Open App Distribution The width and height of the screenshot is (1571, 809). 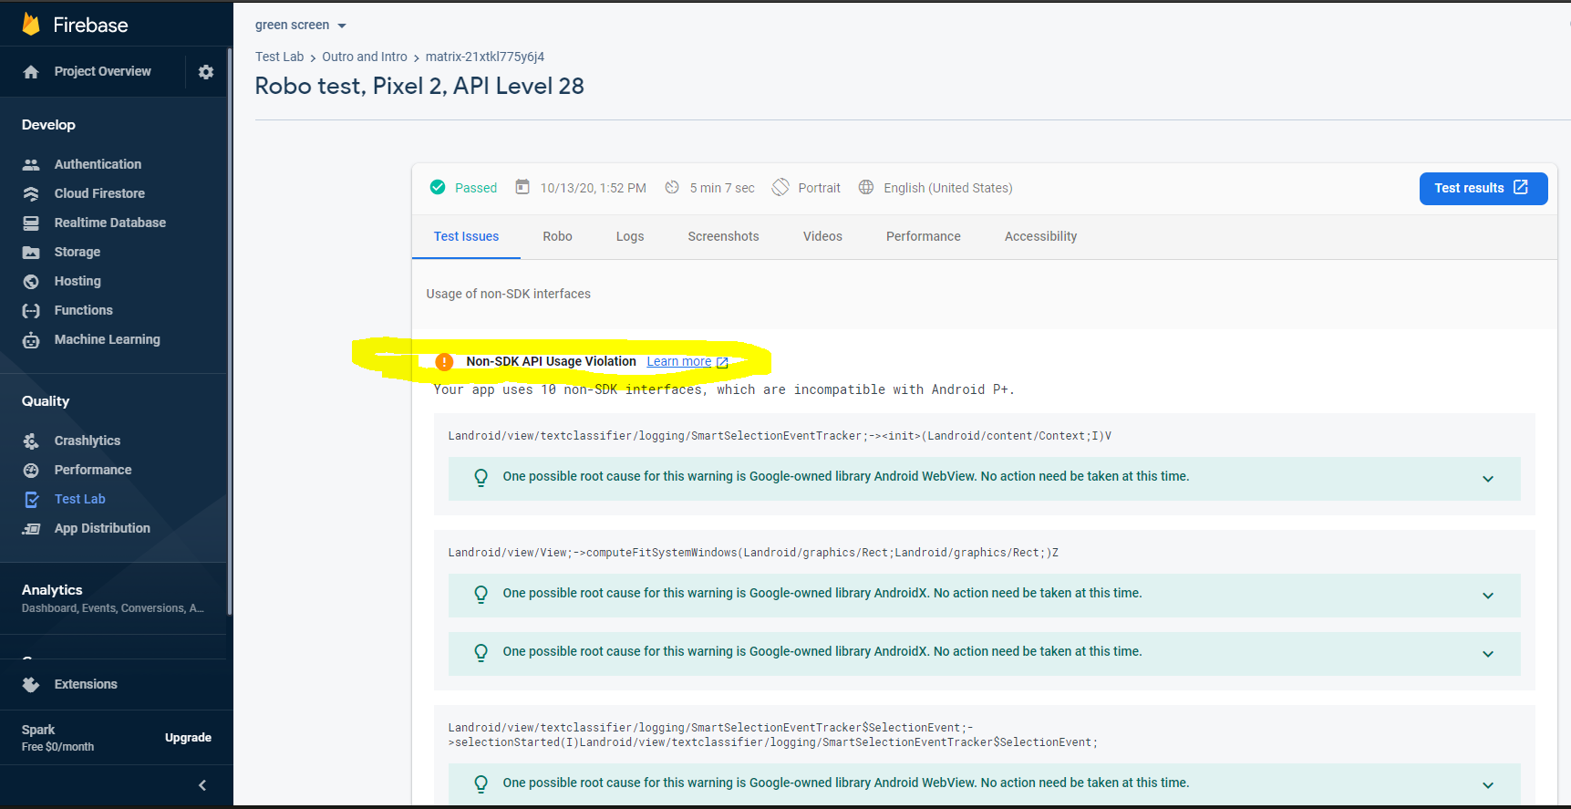pos(102,528)
